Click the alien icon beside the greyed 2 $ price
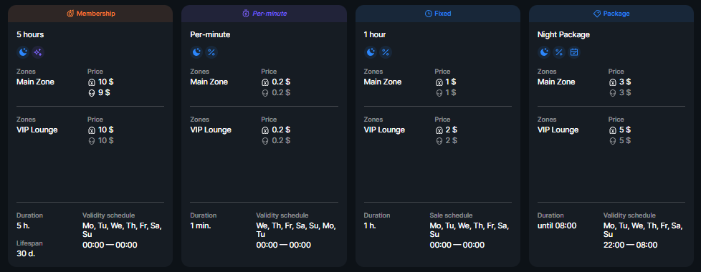The width and height of the screenshot is (701, 272). [x=439, y=141]
